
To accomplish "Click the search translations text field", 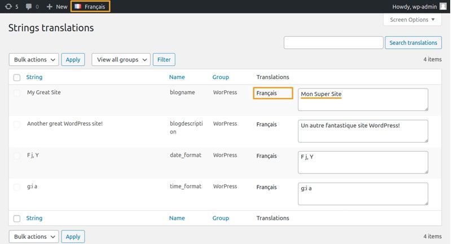I will [x=333, y=43].
